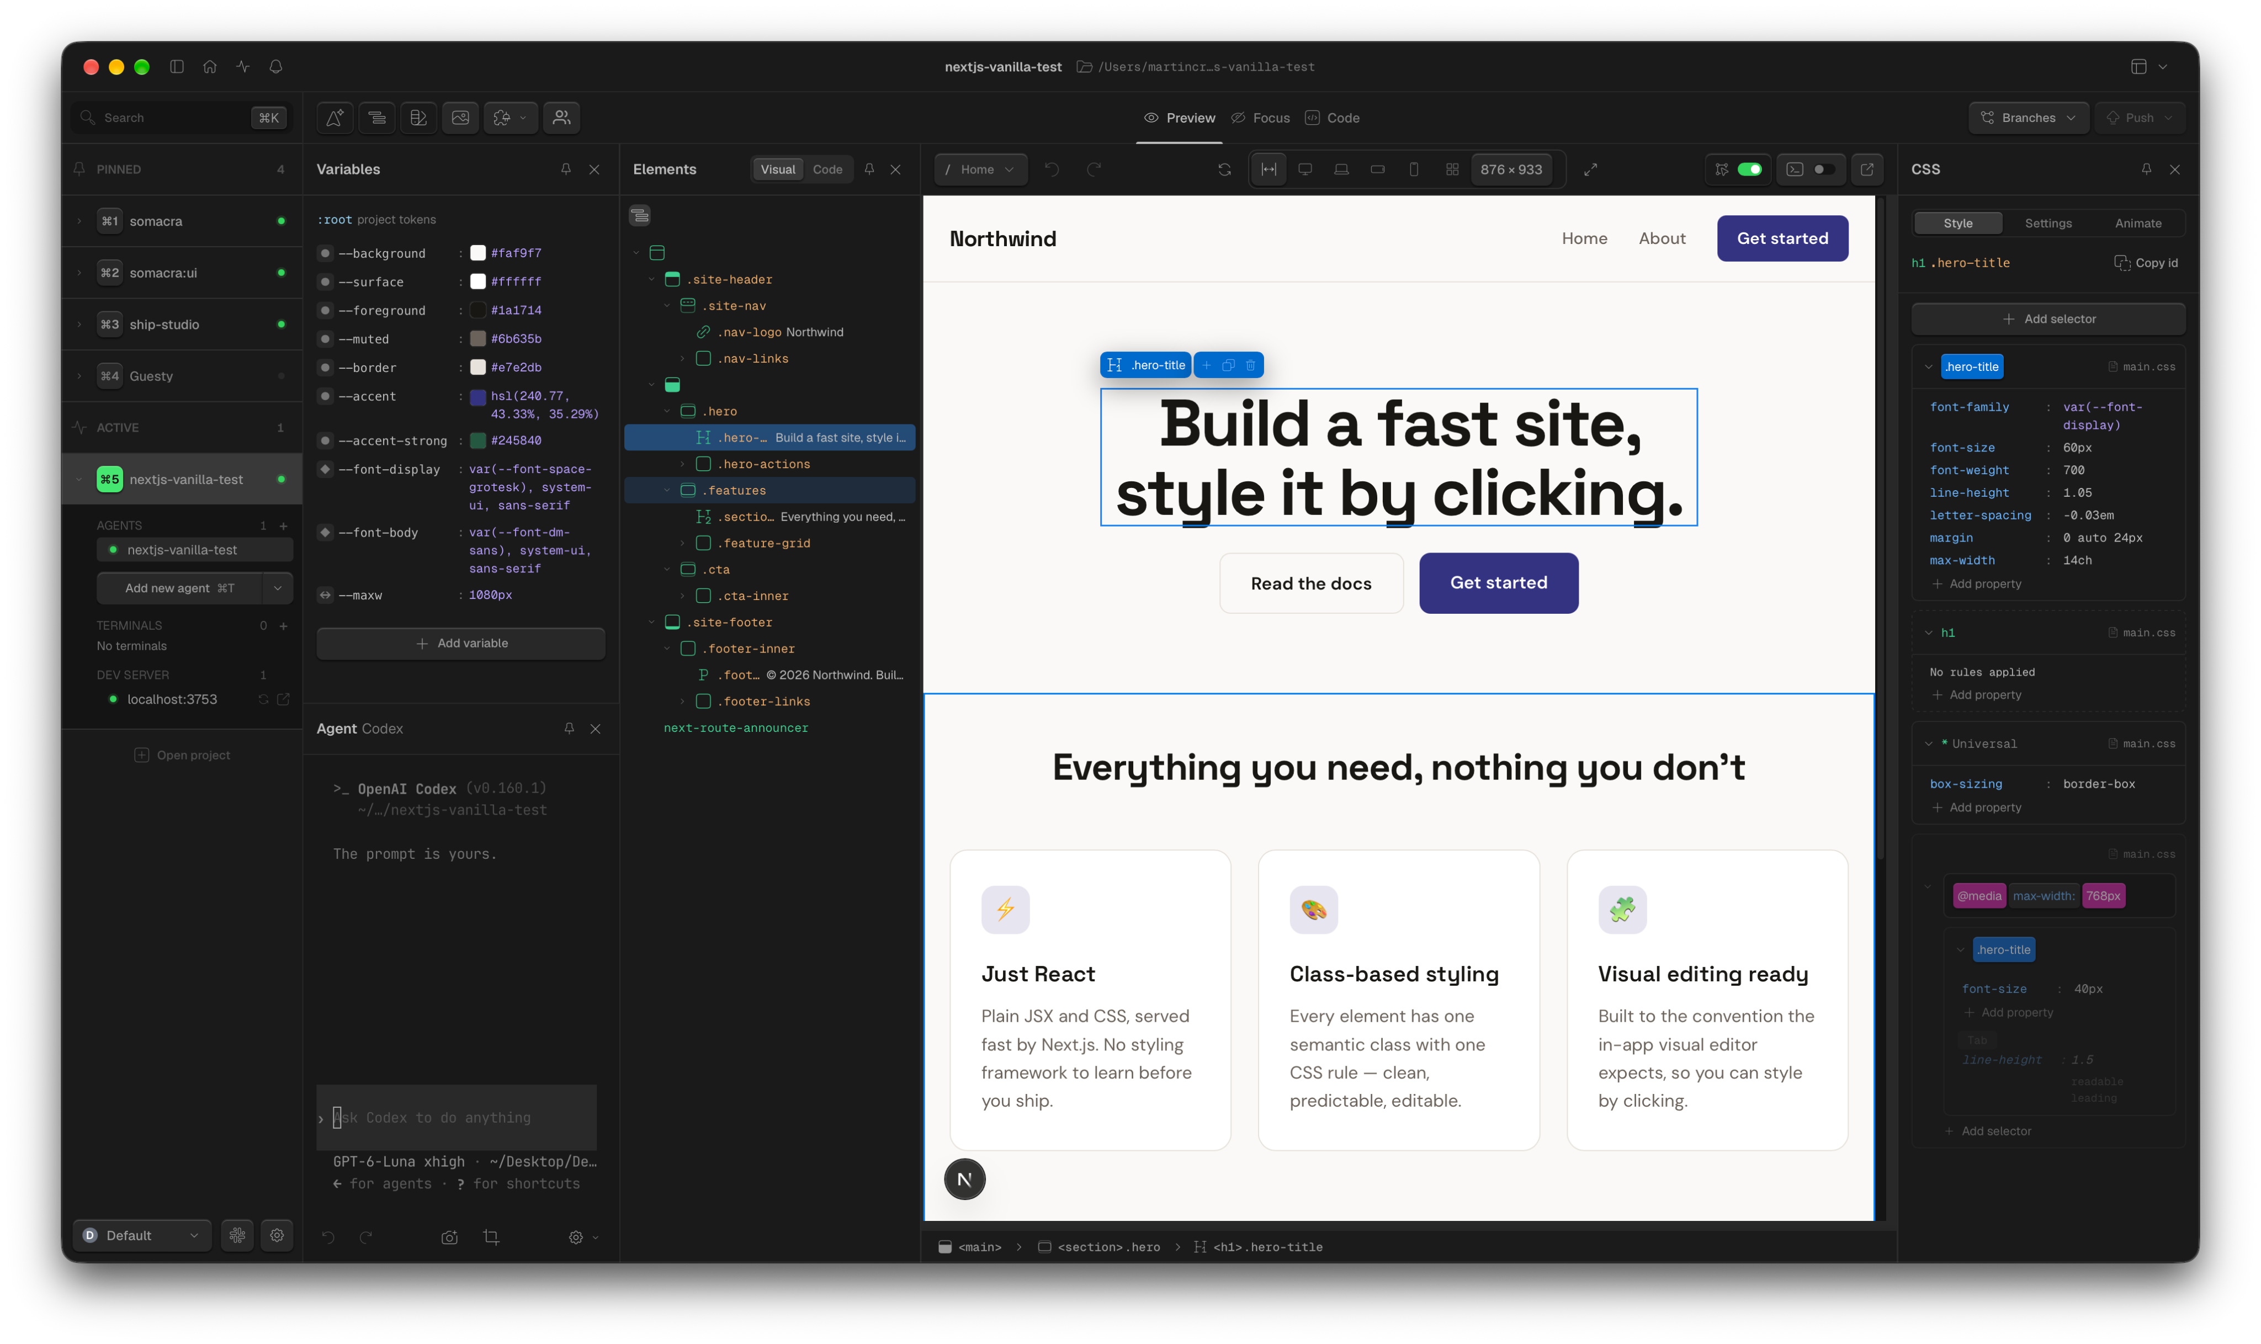This screenshot has height=1344, width=2261.
Task: Click Read the docs button in preview
Action: click(1310, 583)
